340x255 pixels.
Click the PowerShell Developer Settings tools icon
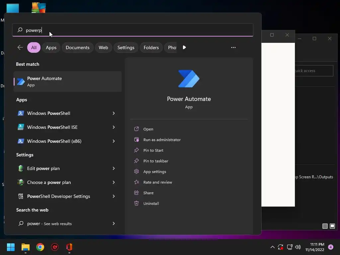pos(21,196)
